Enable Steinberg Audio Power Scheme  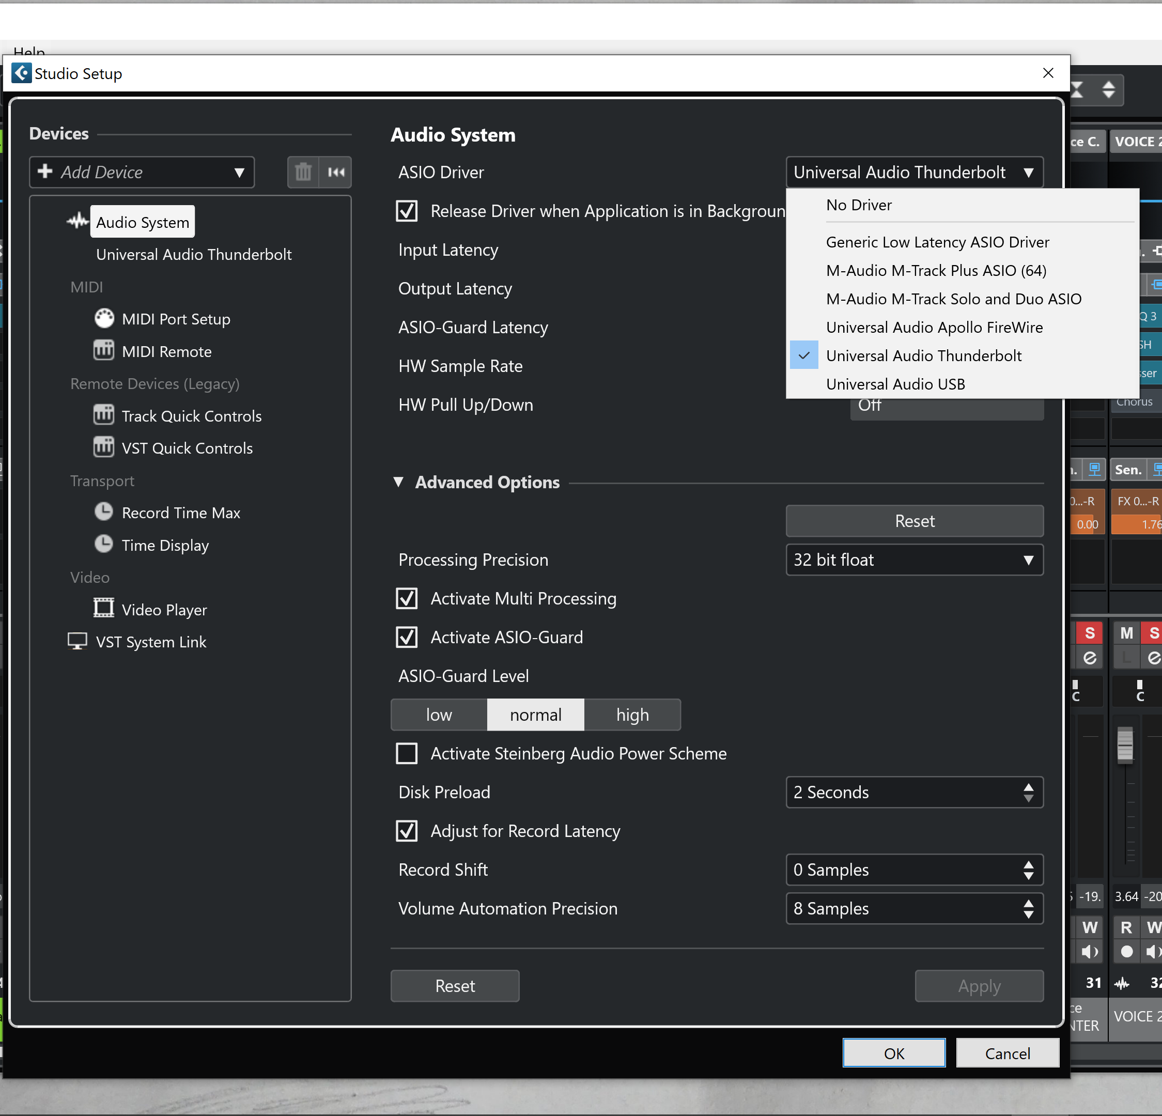pos(407,754)
